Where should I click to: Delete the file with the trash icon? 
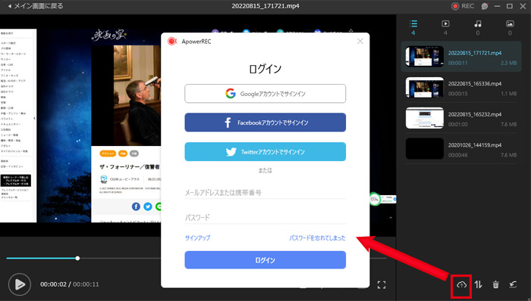(x=496, y=285)
